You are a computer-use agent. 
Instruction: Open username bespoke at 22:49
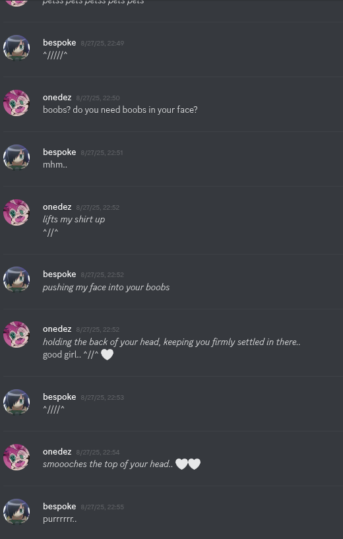(x=59, y=43)
